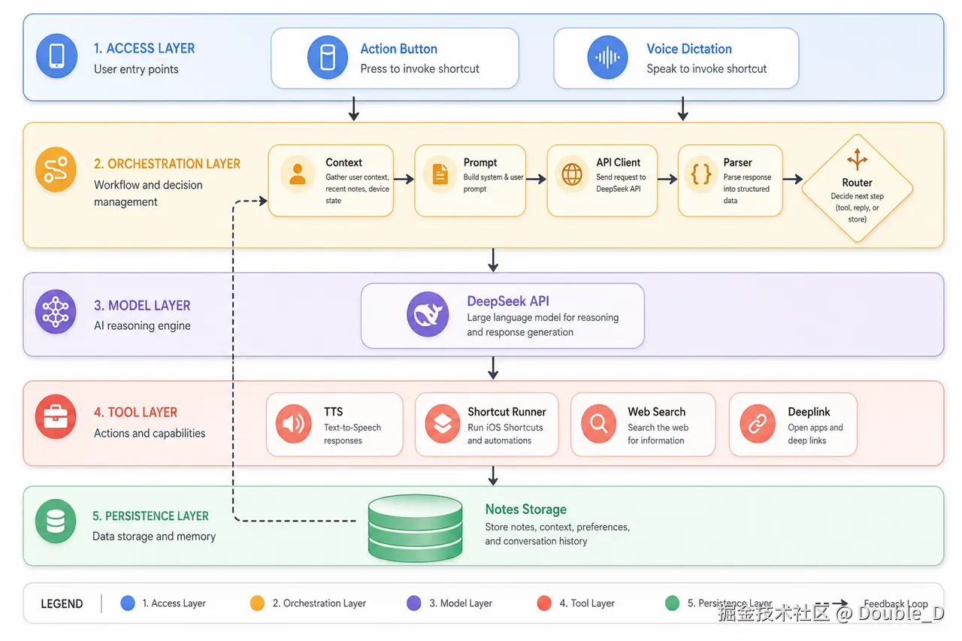Click the DeepSeek whale logo icon
The width and height of the screenshot is (962, 641).
tap(428, 315)
